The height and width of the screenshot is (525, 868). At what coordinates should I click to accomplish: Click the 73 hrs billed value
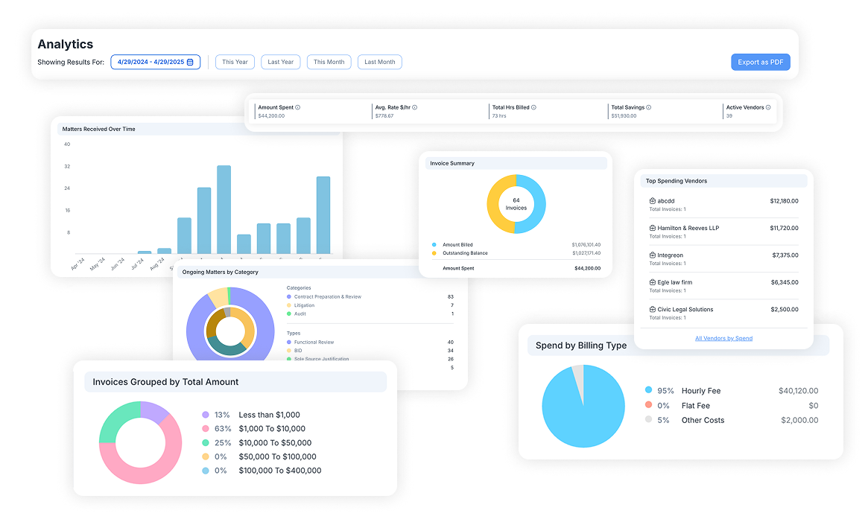click(x=498, y=115)
